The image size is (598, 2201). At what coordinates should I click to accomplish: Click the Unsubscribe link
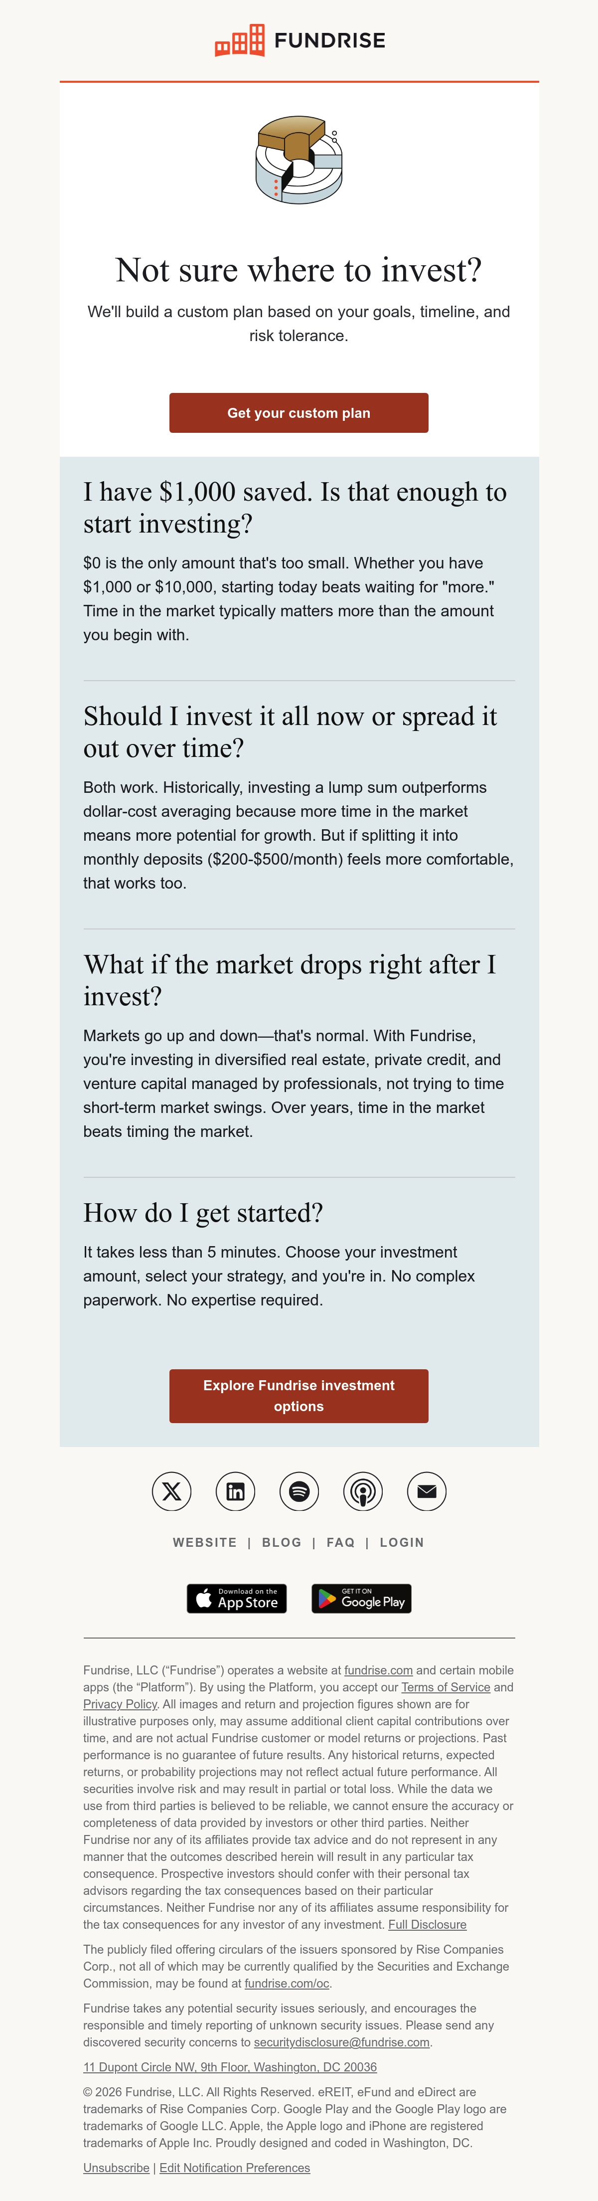point(116,2168)
